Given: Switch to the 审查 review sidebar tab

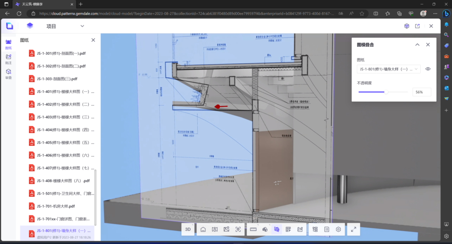Looking at the screenshot, I should [x=8, y=74].
